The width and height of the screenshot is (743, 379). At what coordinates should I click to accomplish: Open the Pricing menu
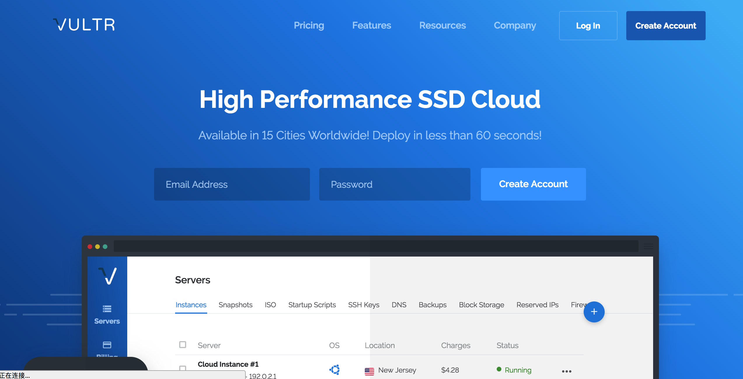pos(309,25)
